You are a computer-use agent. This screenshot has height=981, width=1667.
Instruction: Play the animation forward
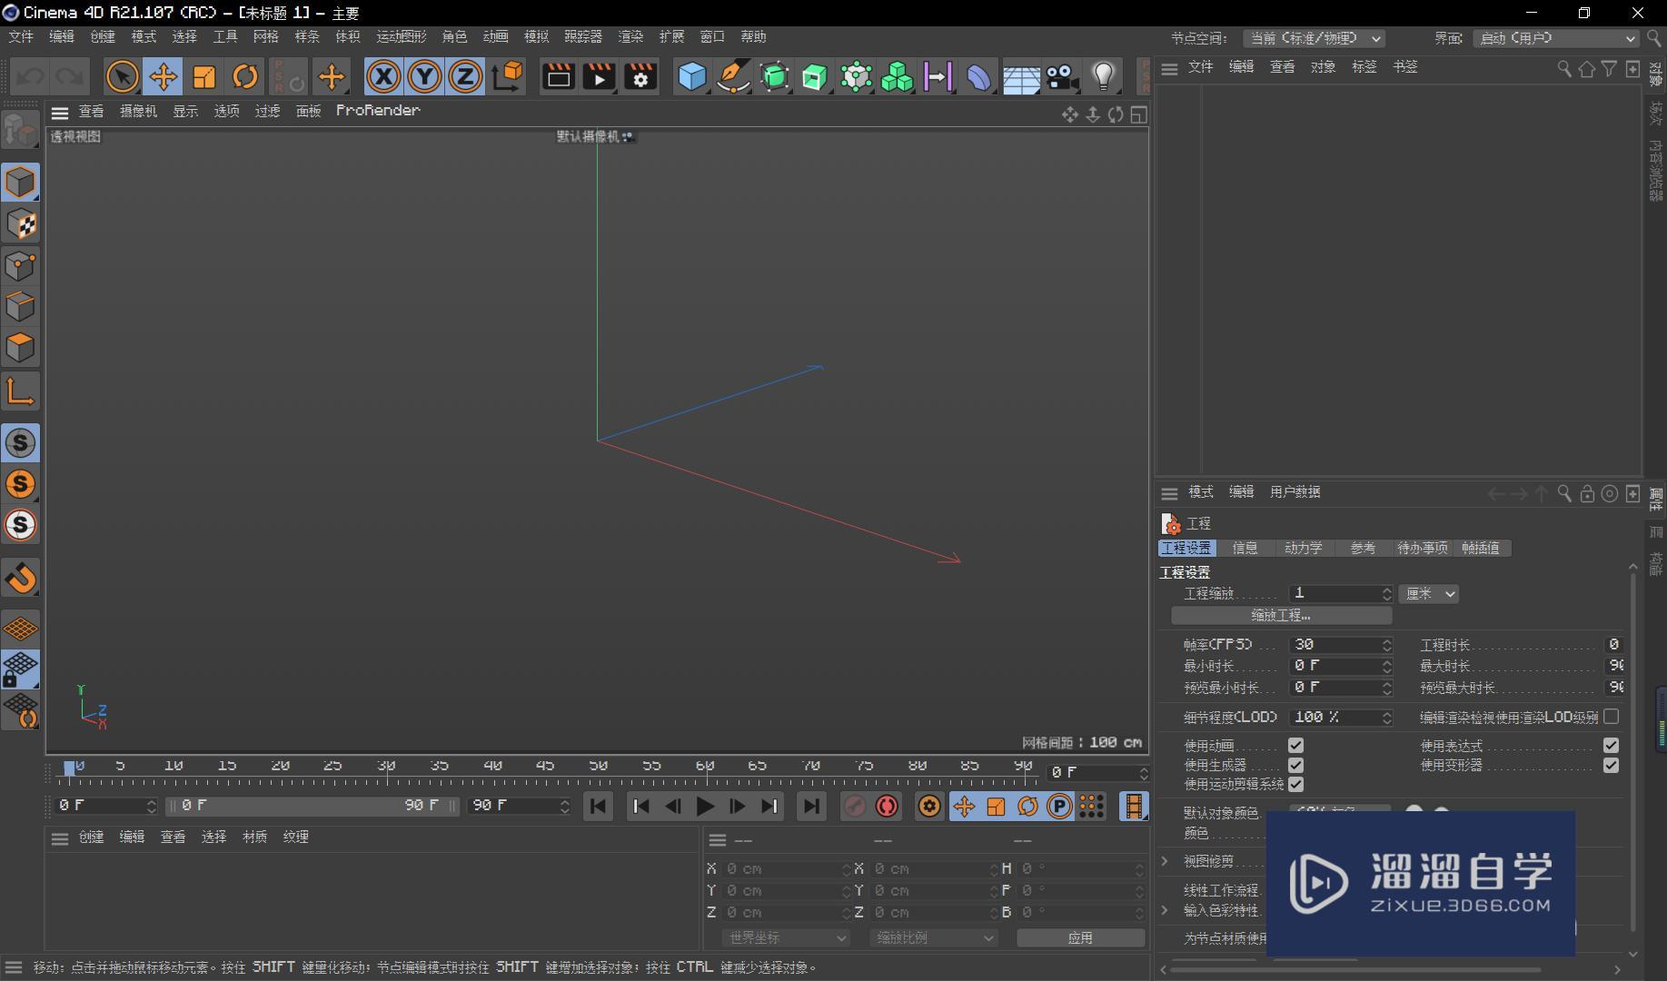705,806
